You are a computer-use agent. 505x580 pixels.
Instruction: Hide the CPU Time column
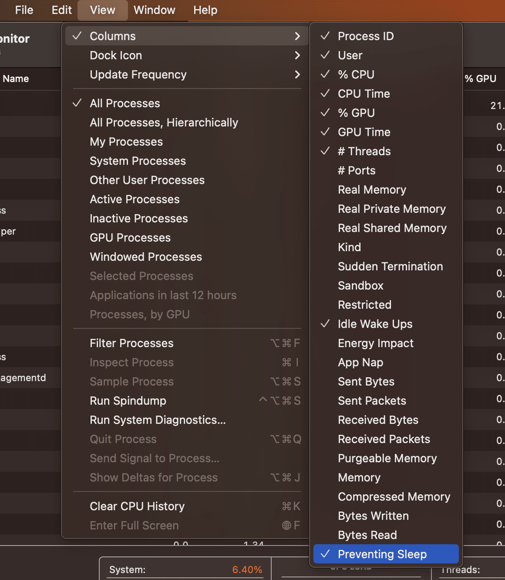coord(386,94)
